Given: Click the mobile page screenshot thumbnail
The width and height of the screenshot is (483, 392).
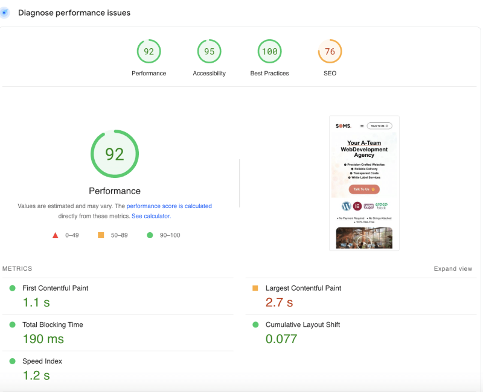Looking at the screenshot, I should pyautogui.click(x=364, y=183).
